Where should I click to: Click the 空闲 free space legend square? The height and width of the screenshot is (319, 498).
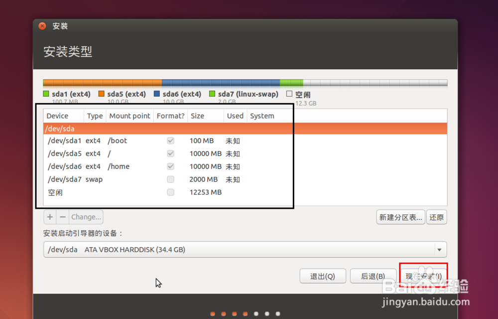click(287, 94)
